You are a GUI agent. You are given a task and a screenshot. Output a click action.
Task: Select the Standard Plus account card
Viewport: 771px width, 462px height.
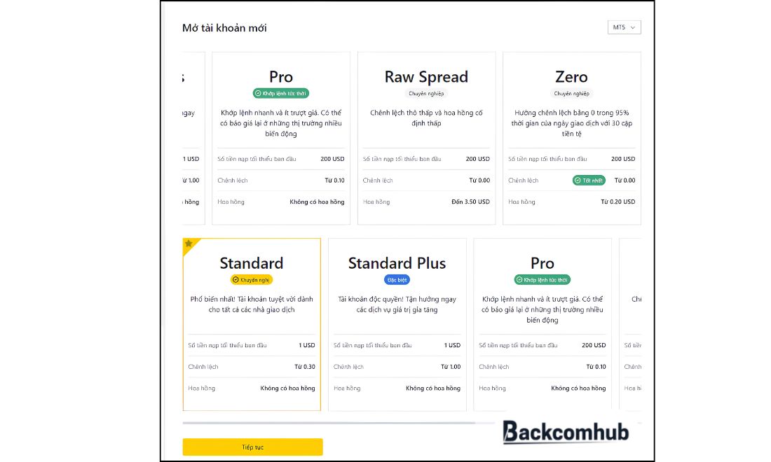pos(397,324)
